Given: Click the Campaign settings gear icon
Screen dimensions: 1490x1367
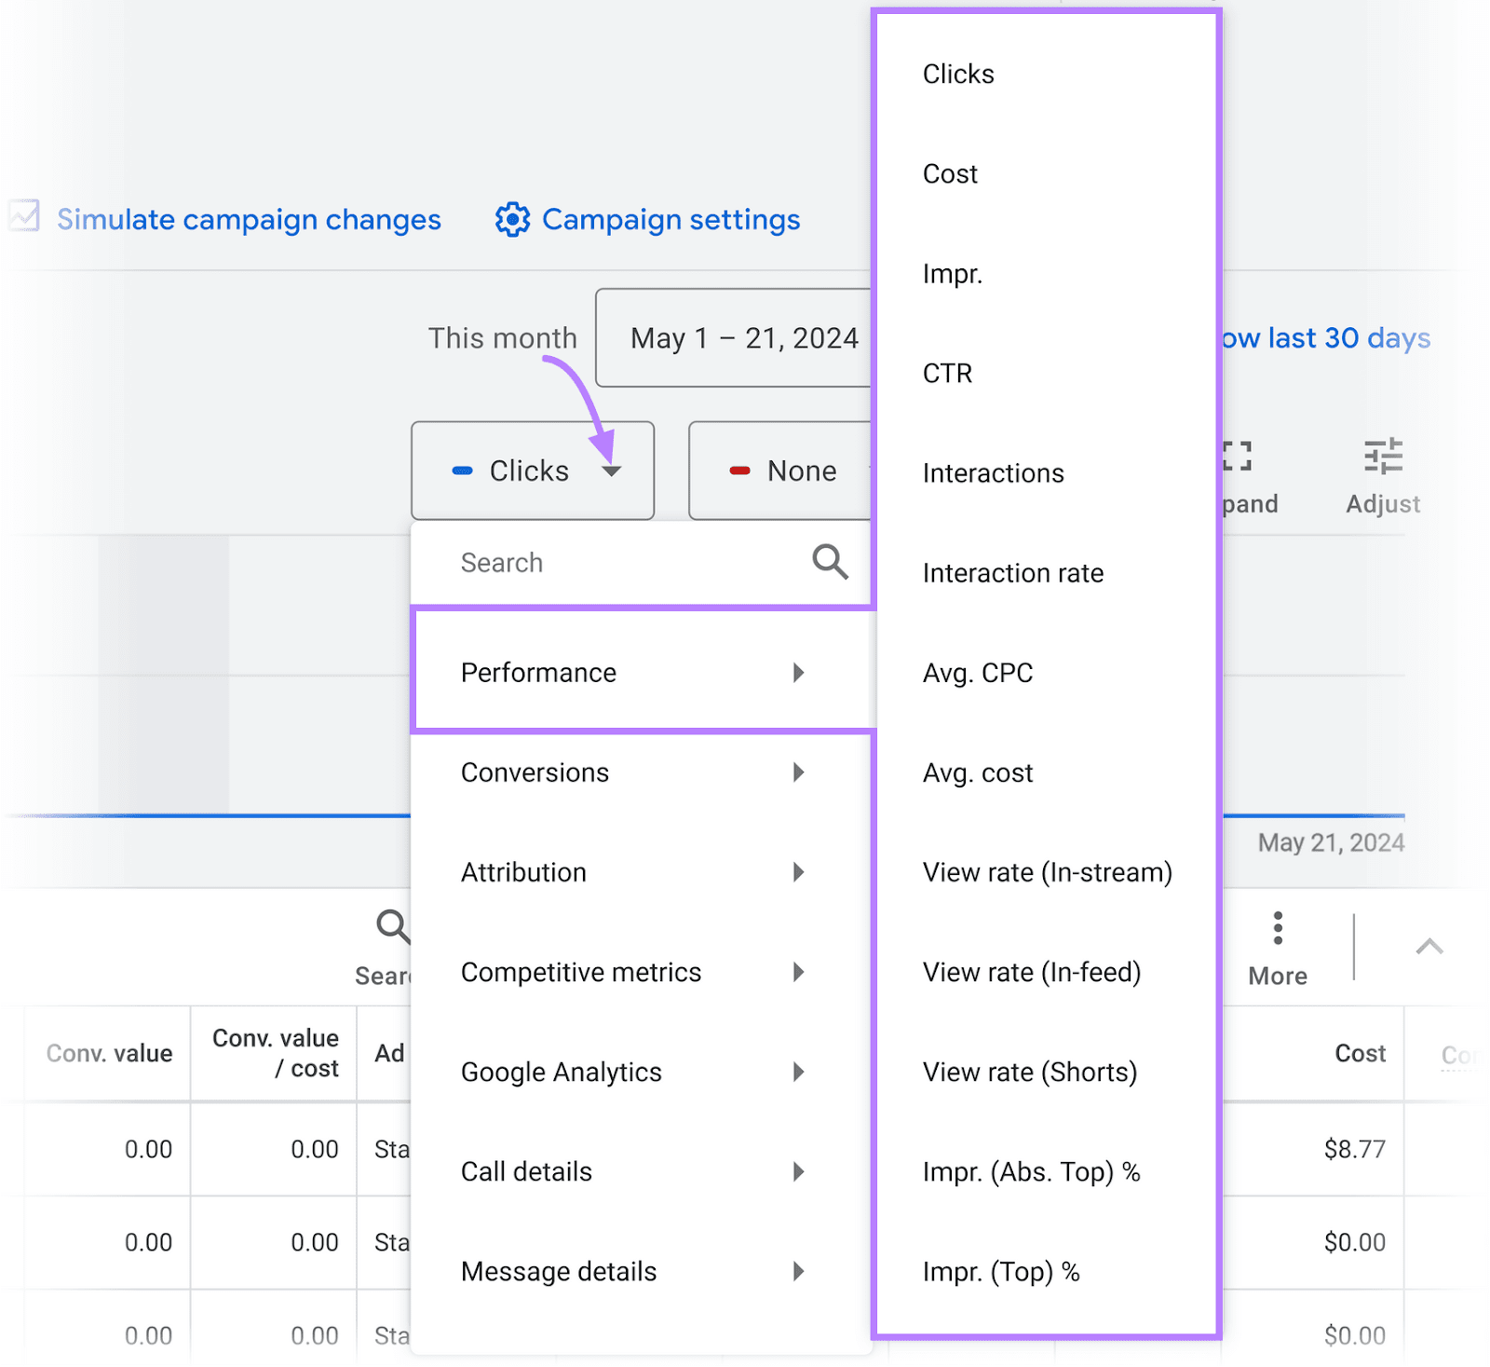Looking at the screenshot, I should (x=511, y=219).
